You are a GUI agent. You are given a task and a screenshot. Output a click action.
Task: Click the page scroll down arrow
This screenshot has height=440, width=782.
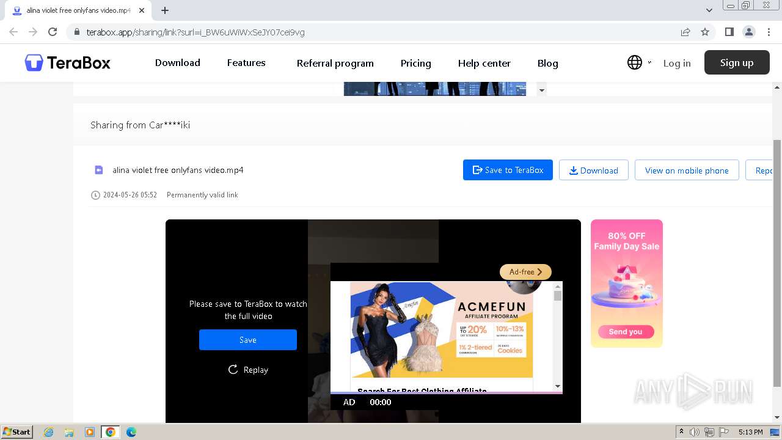777,417
